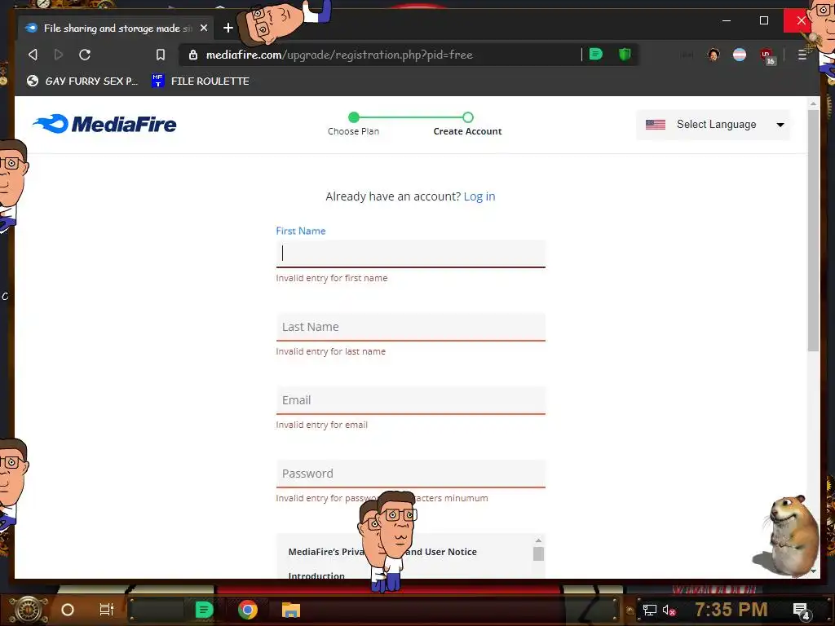Screen dimensions: 835x626
Task: Click the address bar URL
Action: 339,55
